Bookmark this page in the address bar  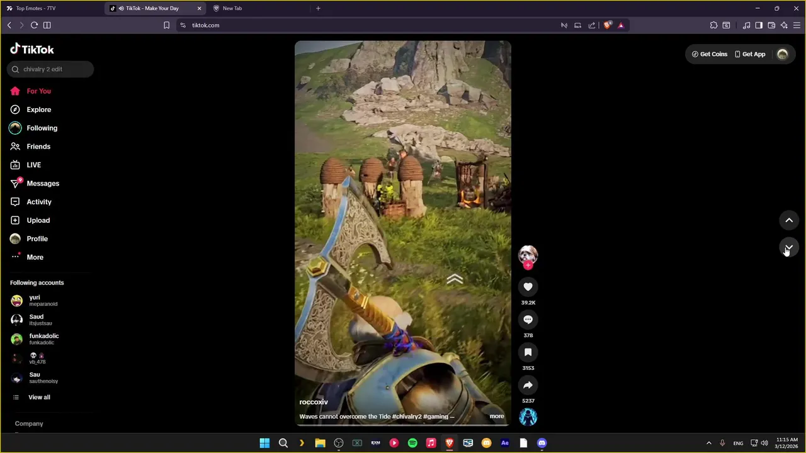coord(166,25)
